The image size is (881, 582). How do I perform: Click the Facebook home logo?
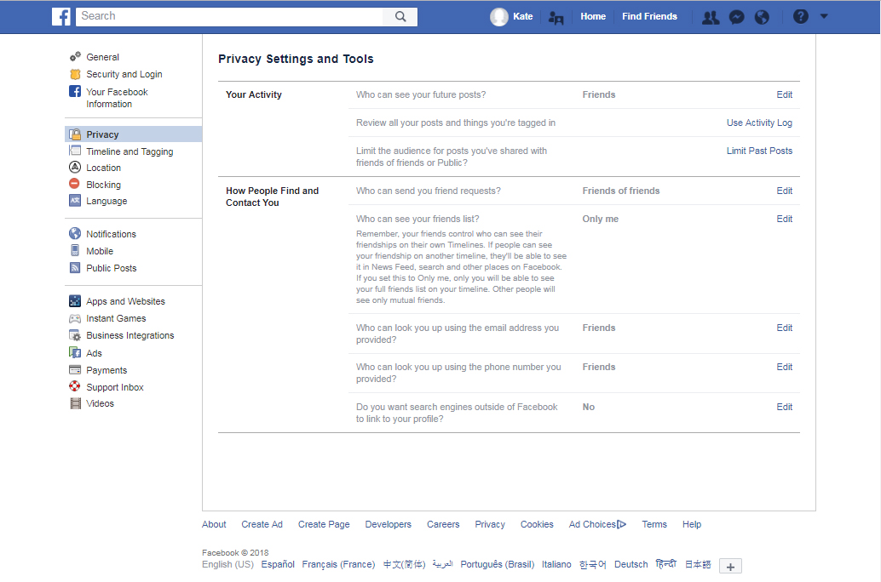click(x=60, y=16)
